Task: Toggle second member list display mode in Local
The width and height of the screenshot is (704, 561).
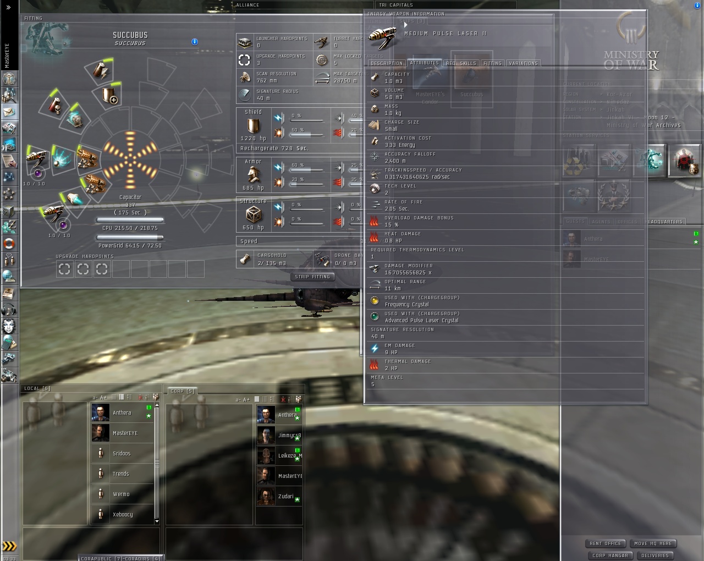Action: click(122, 397)
